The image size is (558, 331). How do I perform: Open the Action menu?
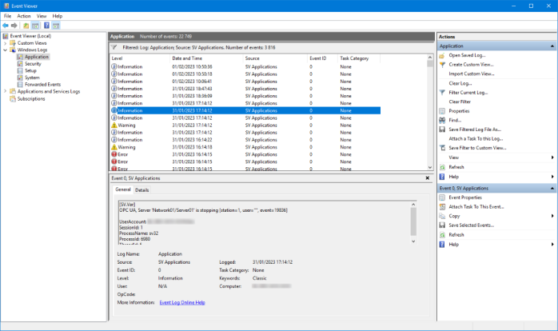coord(23,16)
